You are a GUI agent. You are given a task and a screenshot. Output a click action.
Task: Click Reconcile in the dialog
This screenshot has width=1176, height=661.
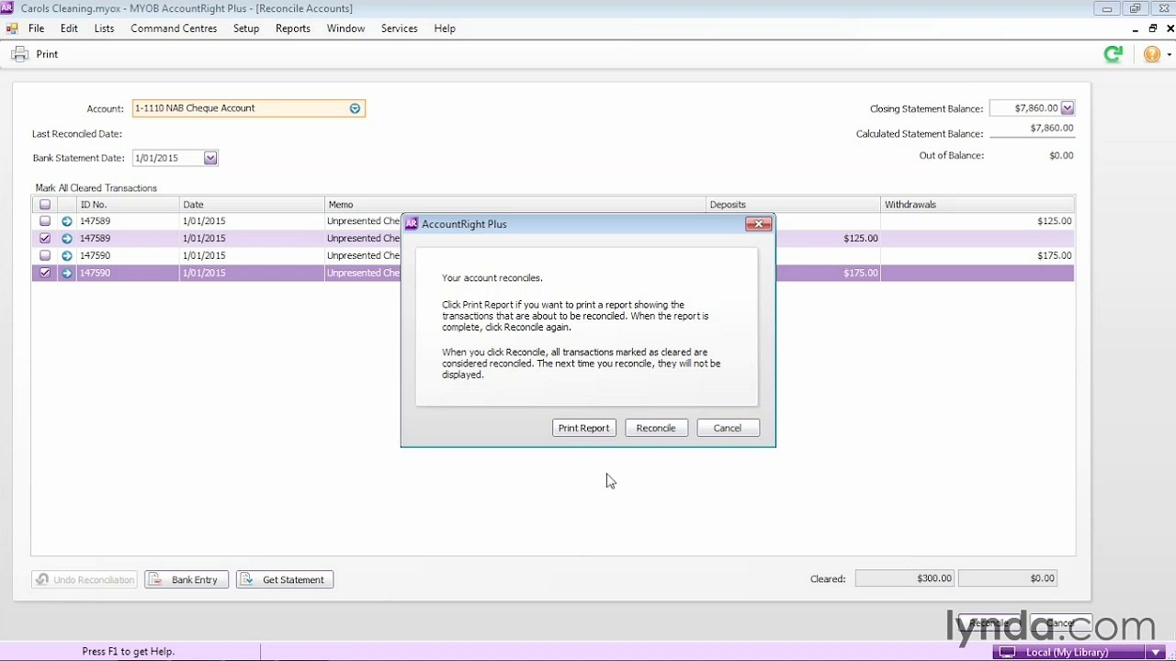pyautogui.click(x=656, y=428)
